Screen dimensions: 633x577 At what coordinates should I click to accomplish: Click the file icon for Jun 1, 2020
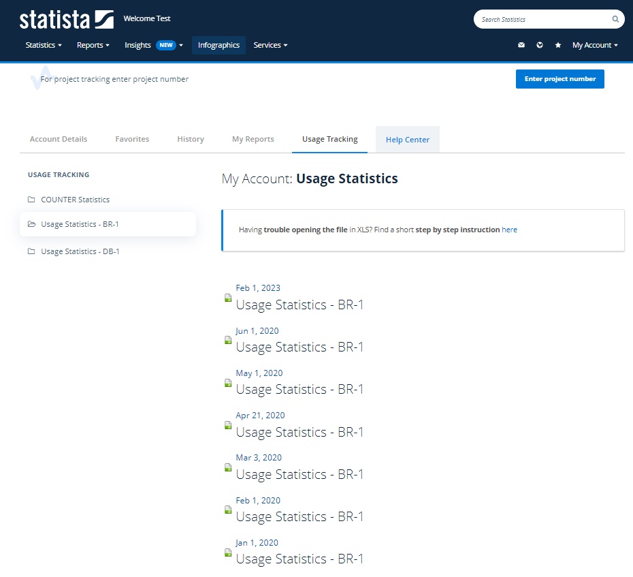point(228,340)
